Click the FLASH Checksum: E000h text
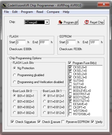 (21, 49)
